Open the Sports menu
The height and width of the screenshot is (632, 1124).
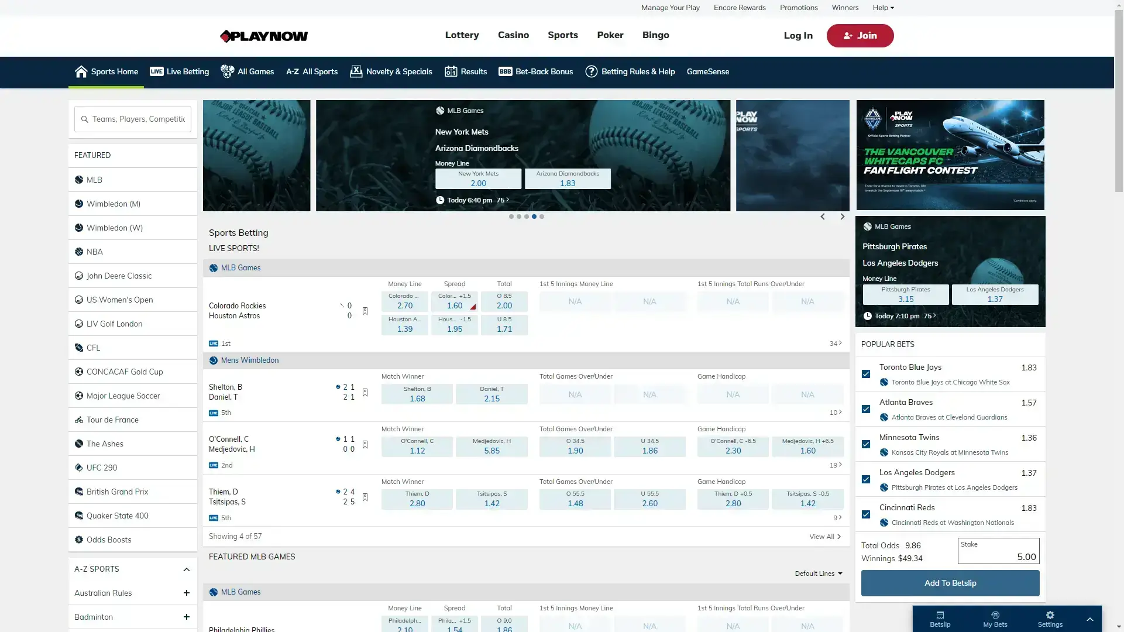point(563,35)
